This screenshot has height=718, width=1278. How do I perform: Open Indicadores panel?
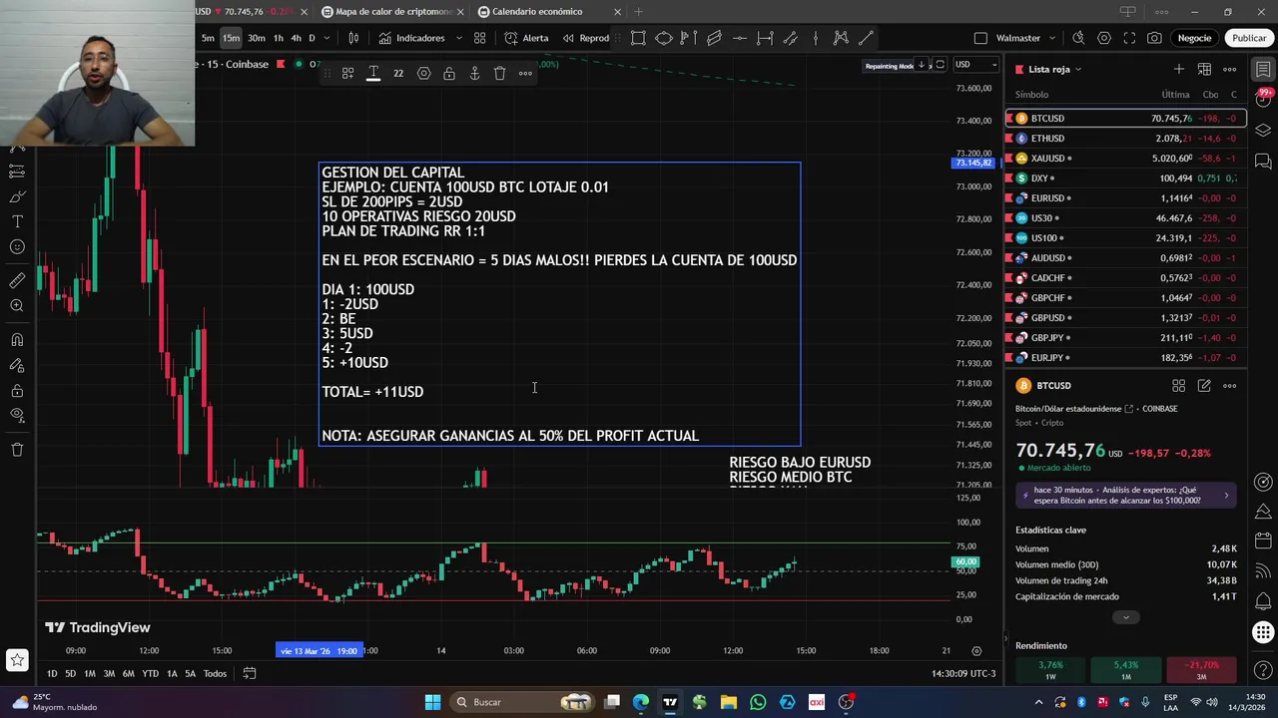point(411,38)
